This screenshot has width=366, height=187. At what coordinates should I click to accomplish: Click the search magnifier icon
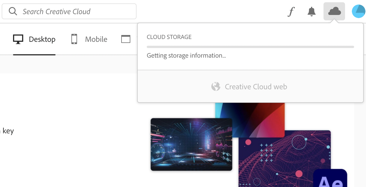13,11
